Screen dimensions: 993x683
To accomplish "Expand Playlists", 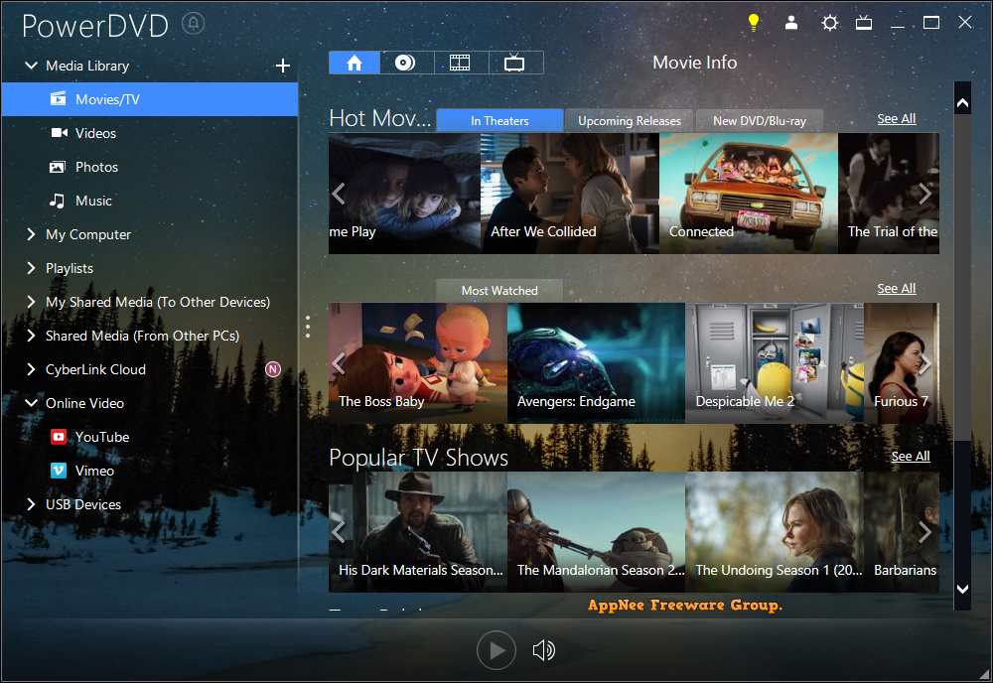I will [31, 268].
